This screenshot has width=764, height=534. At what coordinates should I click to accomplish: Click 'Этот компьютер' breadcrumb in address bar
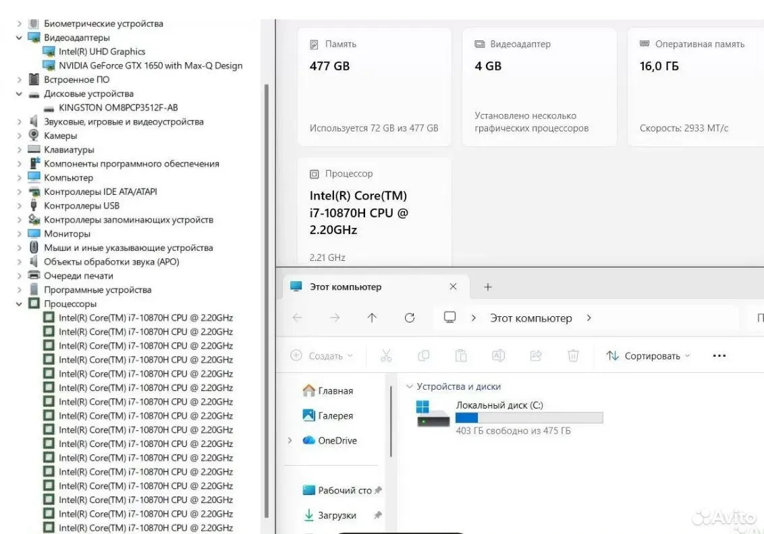[531, 318]
